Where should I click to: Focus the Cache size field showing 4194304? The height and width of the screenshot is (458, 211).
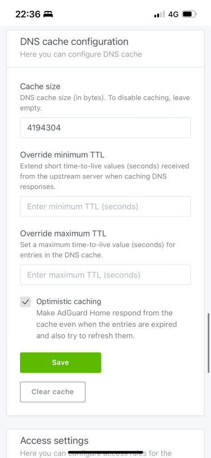point(105,128)
